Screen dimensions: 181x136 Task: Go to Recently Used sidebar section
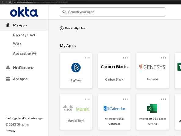(x=24, y=35)
